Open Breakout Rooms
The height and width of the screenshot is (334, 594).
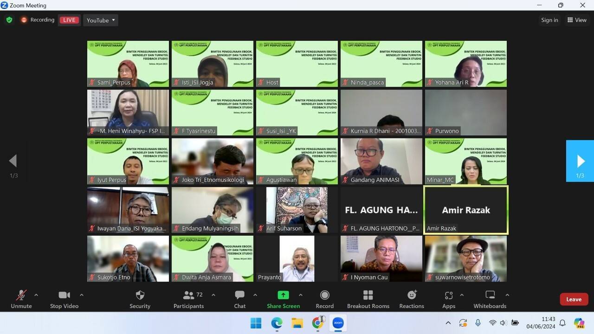[x=368, y=299]
